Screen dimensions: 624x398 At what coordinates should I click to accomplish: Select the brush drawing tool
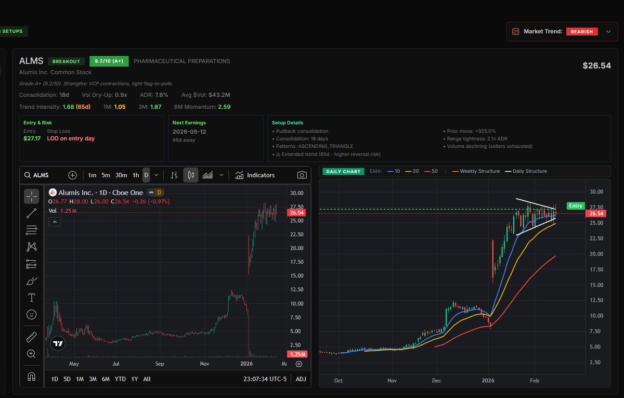pos(31,281)
